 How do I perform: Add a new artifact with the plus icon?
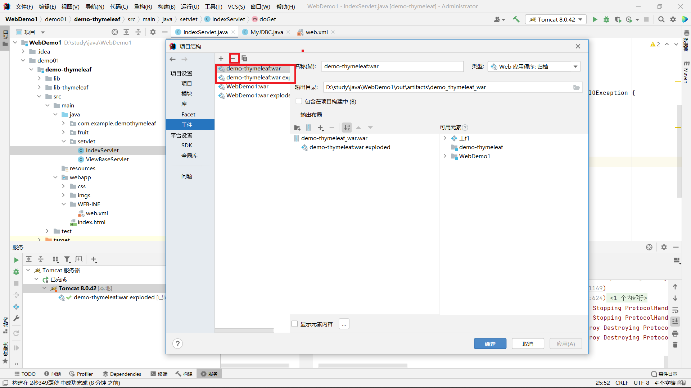(221, 58)
